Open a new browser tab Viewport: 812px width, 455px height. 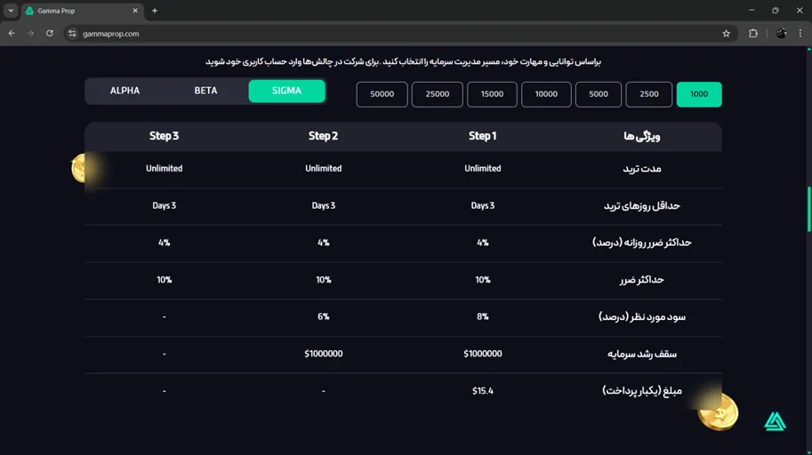pos(155,11)
